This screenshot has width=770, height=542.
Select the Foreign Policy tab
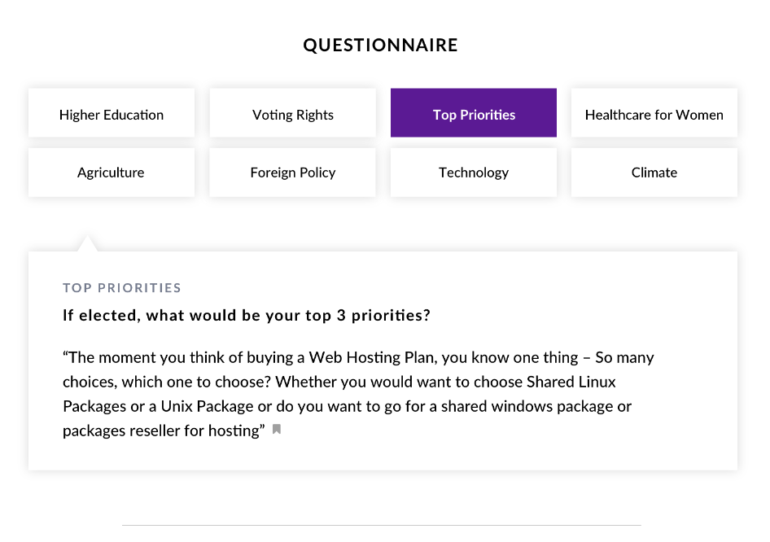(x=293, y=173)
